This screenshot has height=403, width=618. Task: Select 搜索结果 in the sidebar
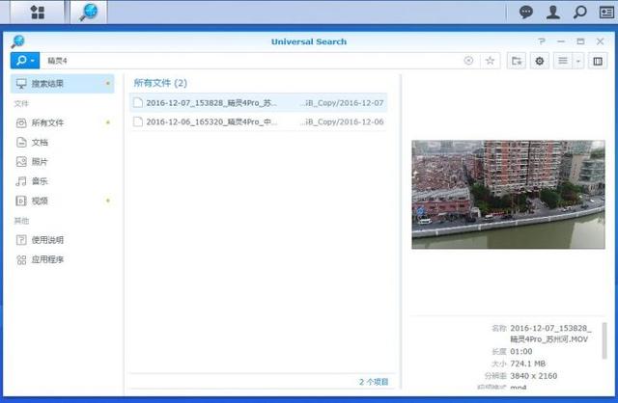47,84
